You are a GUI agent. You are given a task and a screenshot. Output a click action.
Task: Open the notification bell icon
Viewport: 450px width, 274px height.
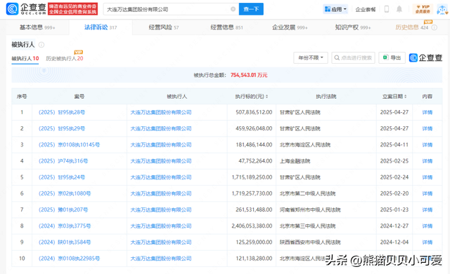point(399,9)
